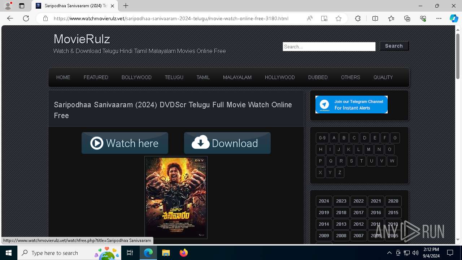
Task: Open Immersive reader icon in address bar
Action: (324, 18)
